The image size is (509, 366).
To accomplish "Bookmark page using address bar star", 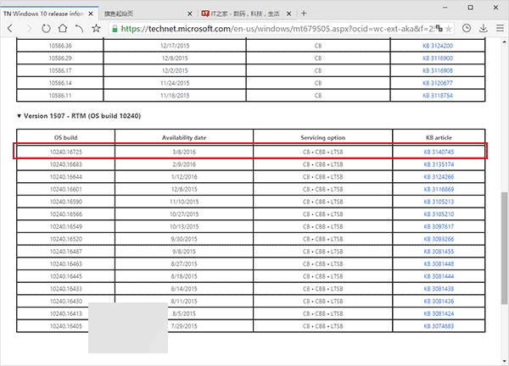I will 448,29.
